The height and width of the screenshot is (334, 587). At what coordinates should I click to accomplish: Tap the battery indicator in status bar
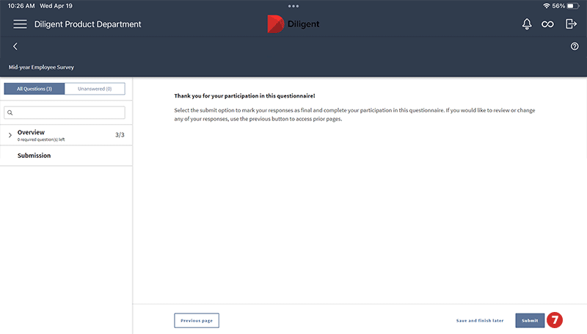(574, 5)
